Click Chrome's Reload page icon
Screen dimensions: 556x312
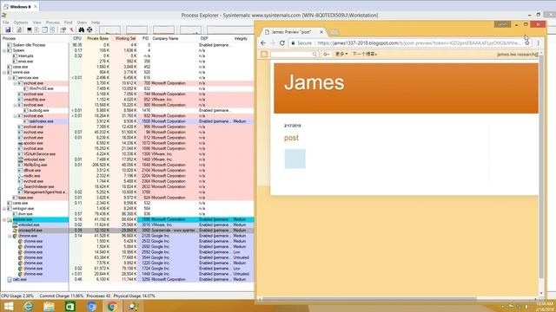[x=282, y=42]
